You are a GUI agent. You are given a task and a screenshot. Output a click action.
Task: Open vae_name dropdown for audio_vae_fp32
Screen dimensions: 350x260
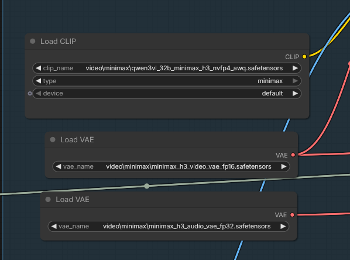pos(169,226)
